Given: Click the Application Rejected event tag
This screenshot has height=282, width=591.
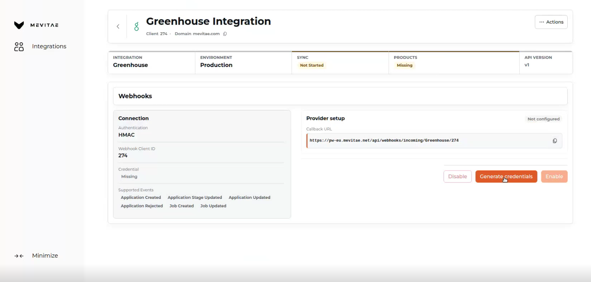Looking at the screenshot, I should click(142, 206).
